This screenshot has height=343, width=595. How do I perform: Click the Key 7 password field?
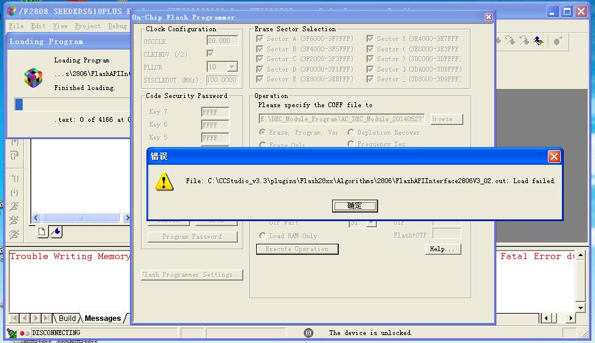point(215,112)
